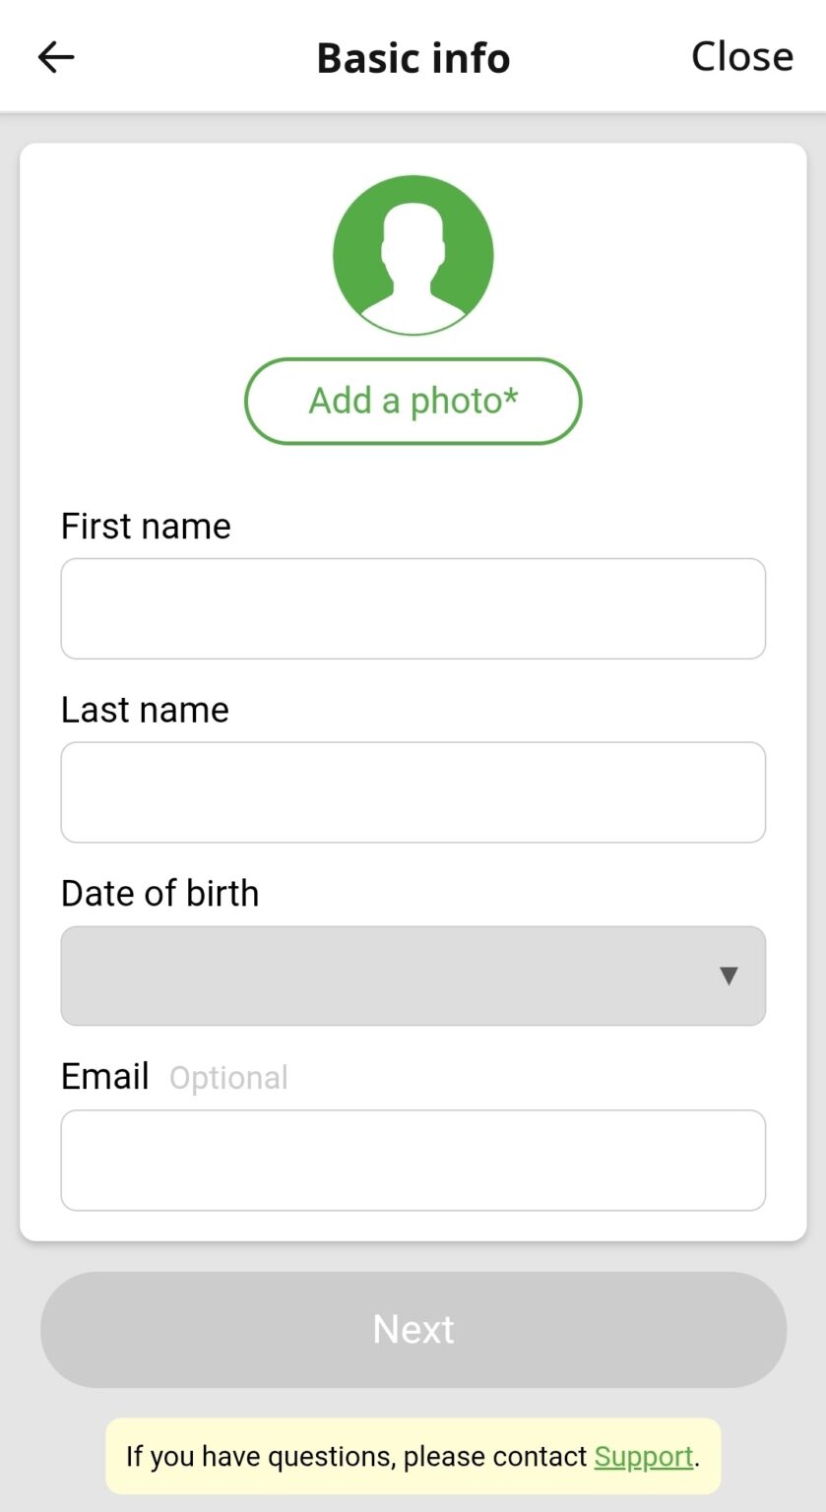Focus the First name input field
Image resolution: width=826 pixels, height=1512 pixels.
click(x=413, y=608)
